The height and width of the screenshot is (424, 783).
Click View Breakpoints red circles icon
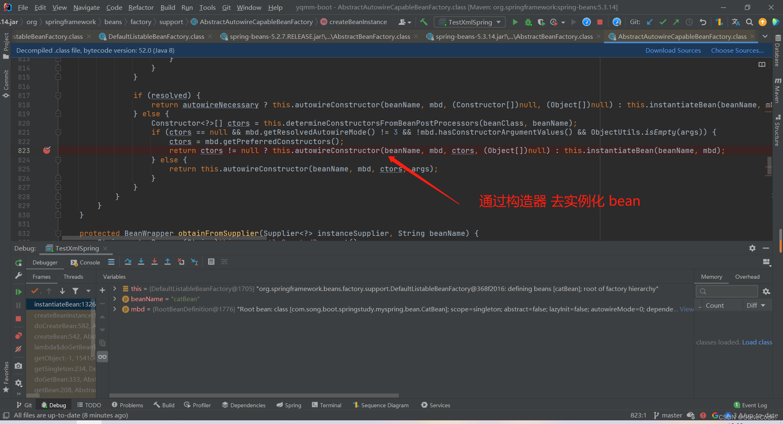click(x=18, y=336)
